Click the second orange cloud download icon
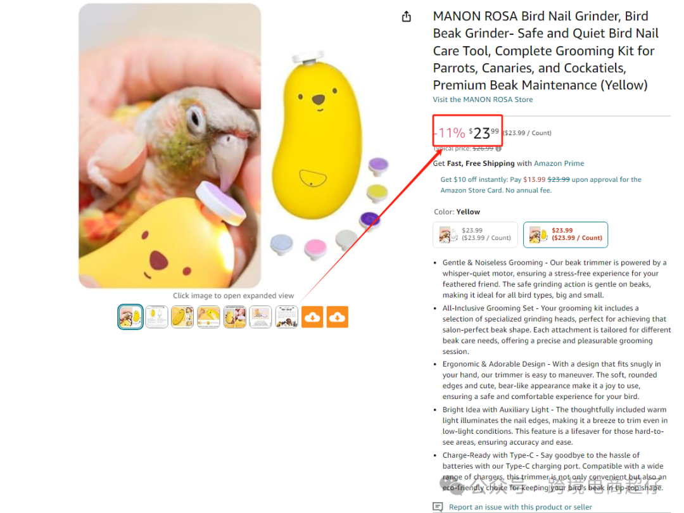The width and height of the screenshot is (684, 513). coord(337,317)
